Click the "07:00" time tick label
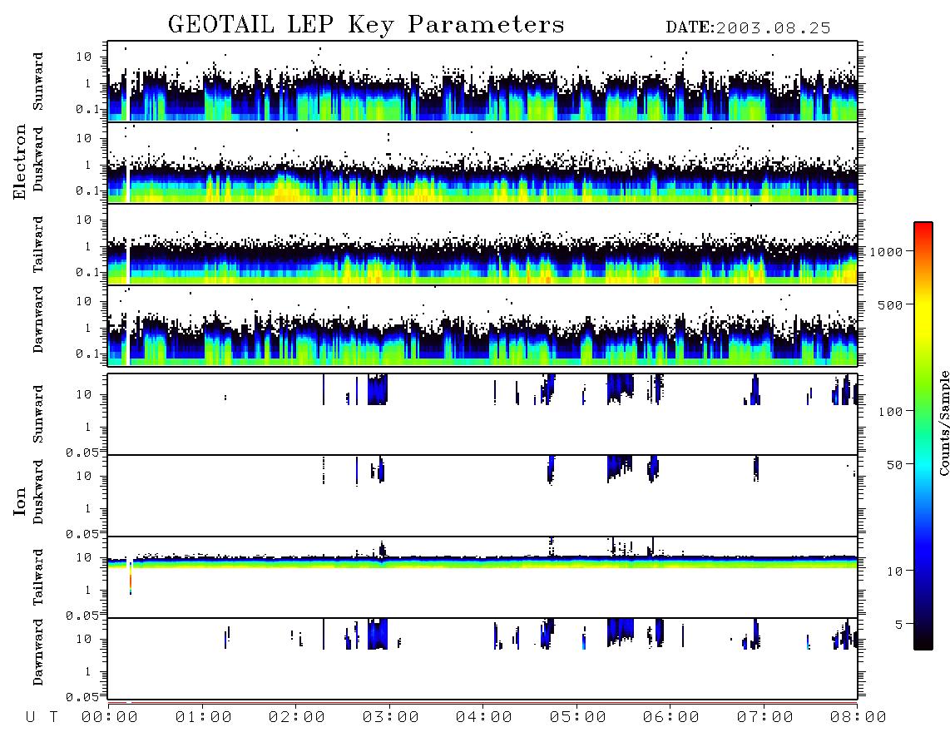Screen dimensions: 950x732 [765, 717]
